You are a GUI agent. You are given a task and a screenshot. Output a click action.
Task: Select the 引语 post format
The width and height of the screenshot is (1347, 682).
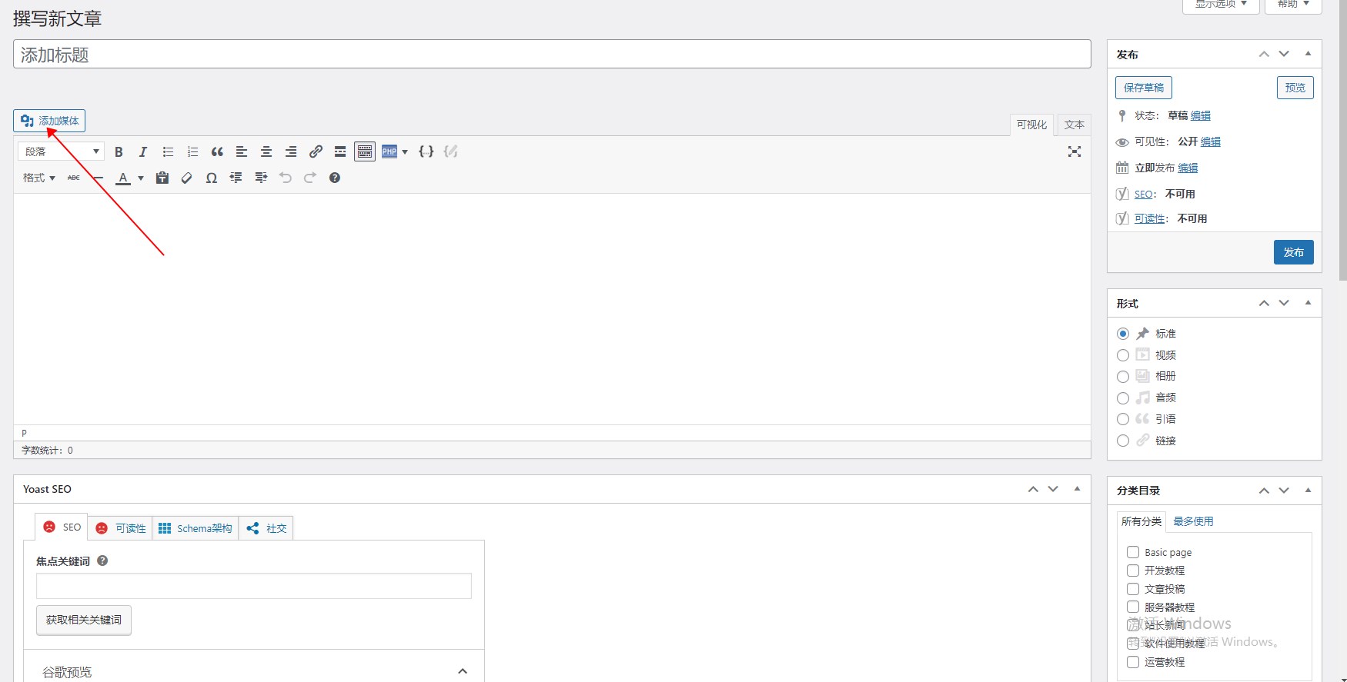click(x=1123, y=419)
